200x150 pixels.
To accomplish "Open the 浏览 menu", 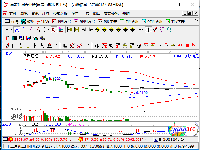I will point(24,14).
